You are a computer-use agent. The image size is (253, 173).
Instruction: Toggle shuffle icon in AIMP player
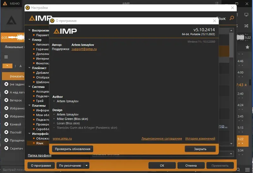(246, 26)
